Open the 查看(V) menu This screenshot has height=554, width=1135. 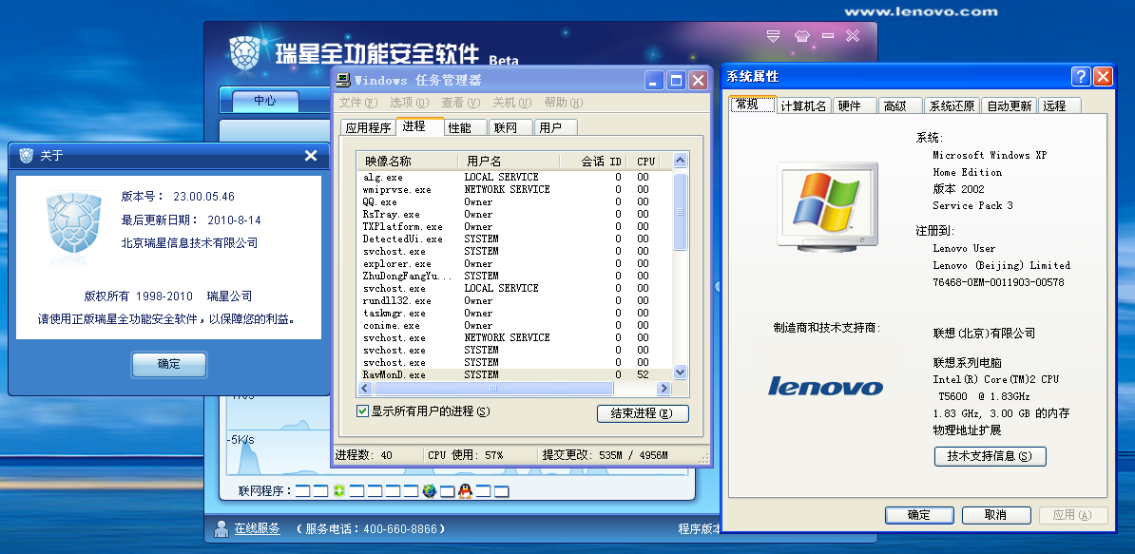(460, 103)
